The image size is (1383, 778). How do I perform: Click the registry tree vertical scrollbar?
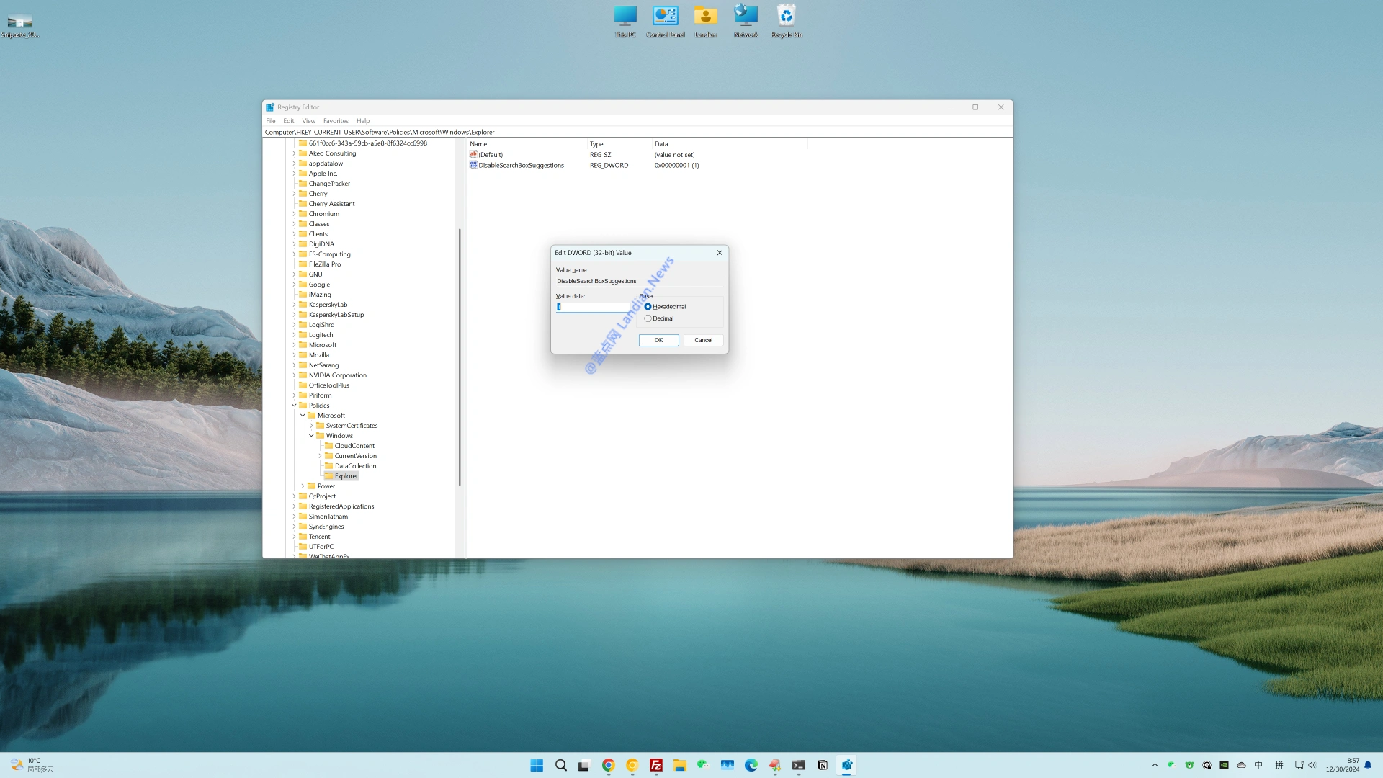(x=459, y=357)
